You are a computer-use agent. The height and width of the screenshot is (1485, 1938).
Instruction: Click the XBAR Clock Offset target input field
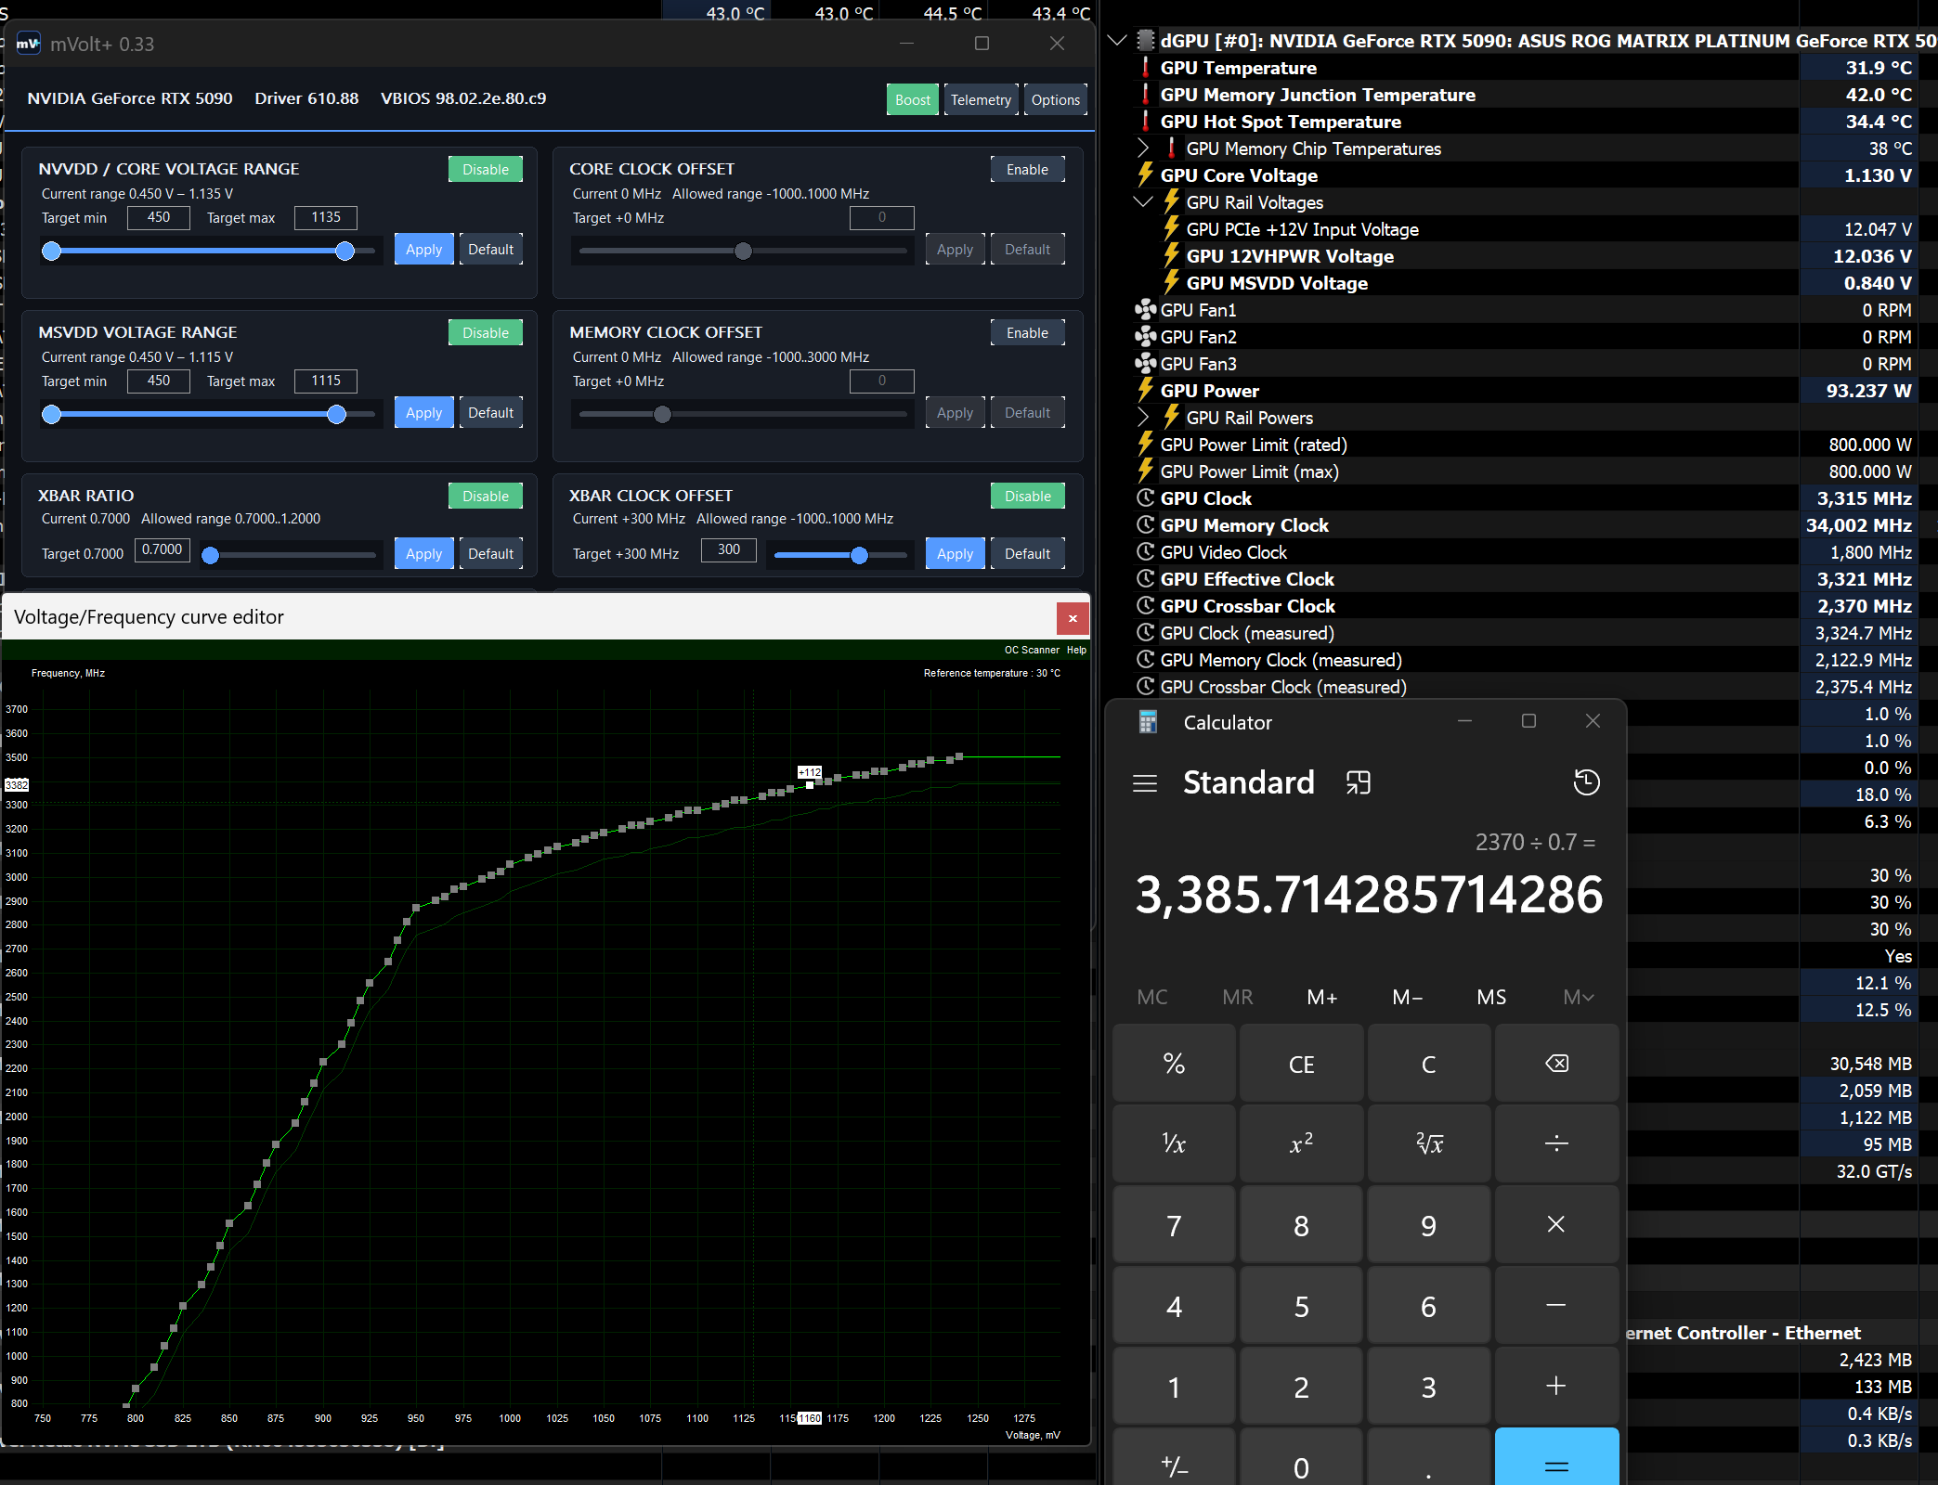point(729,550)
